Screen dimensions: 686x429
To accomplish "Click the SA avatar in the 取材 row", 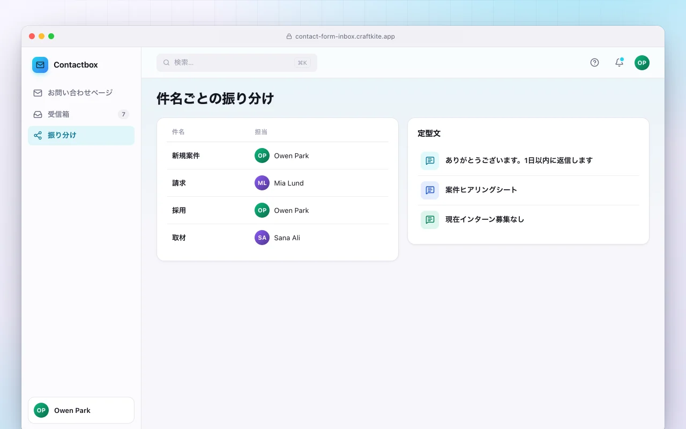I will point(262,238).
